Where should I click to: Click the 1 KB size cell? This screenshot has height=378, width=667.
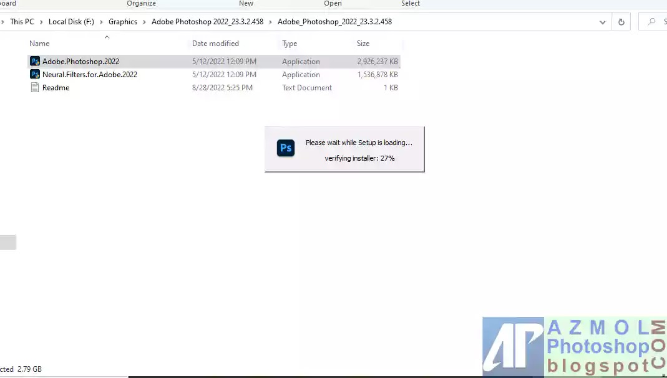pyautogui.click(x=391, y=87)
